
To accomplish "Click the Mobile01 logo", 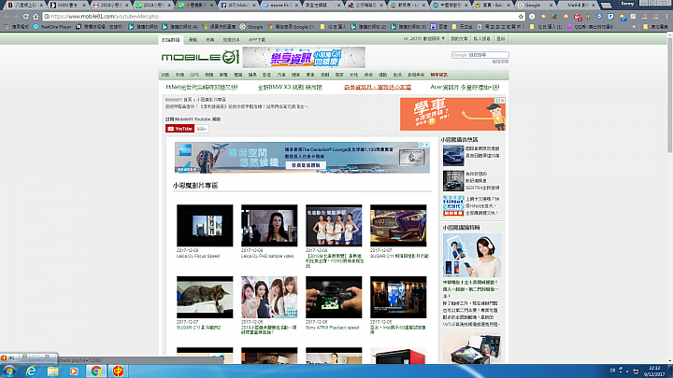I will [200, 57].
